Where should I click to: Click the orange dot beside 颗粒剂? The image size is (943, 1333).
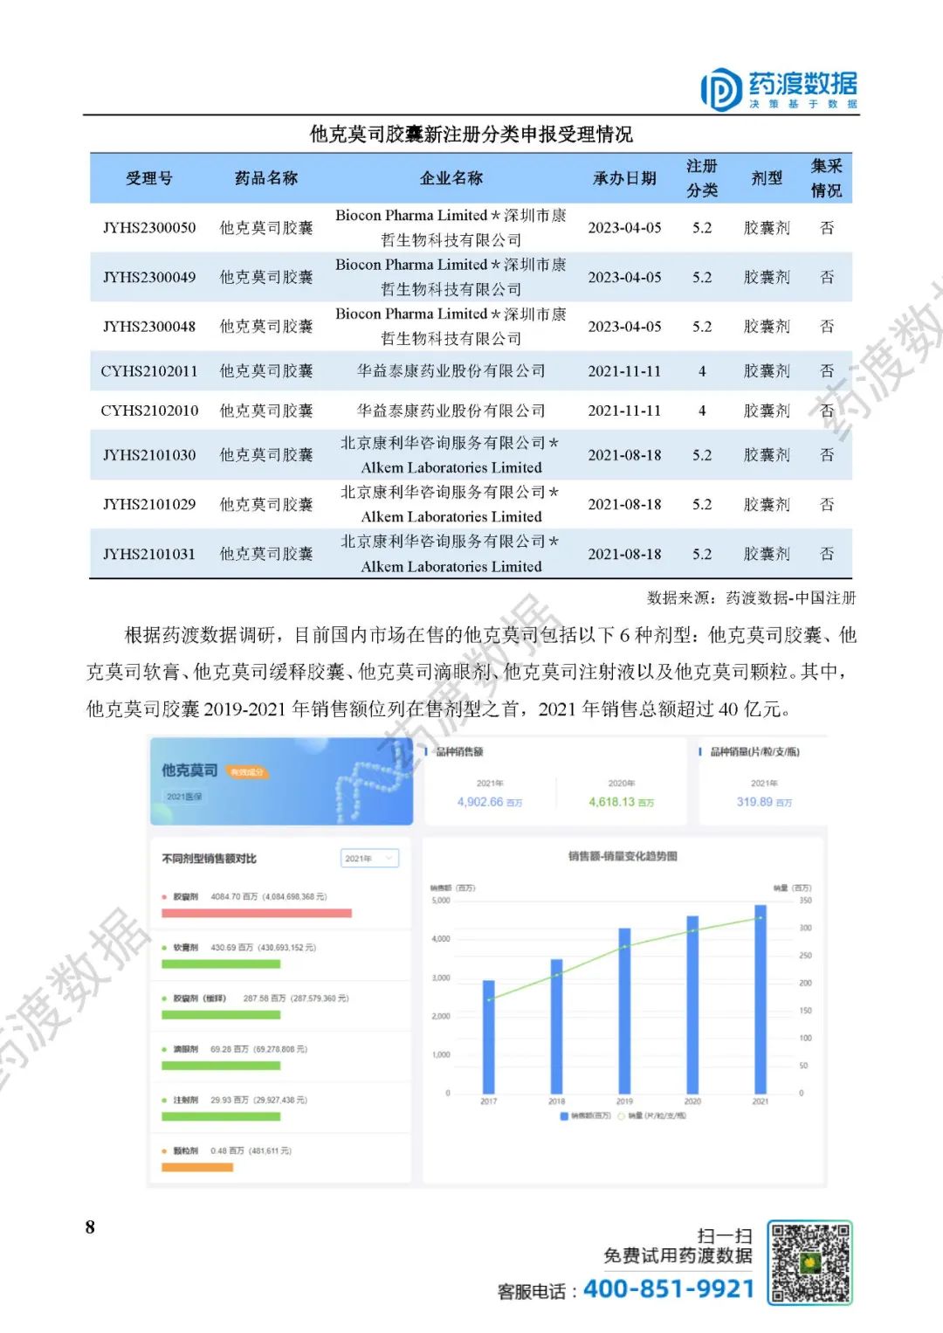[164, 1150]
